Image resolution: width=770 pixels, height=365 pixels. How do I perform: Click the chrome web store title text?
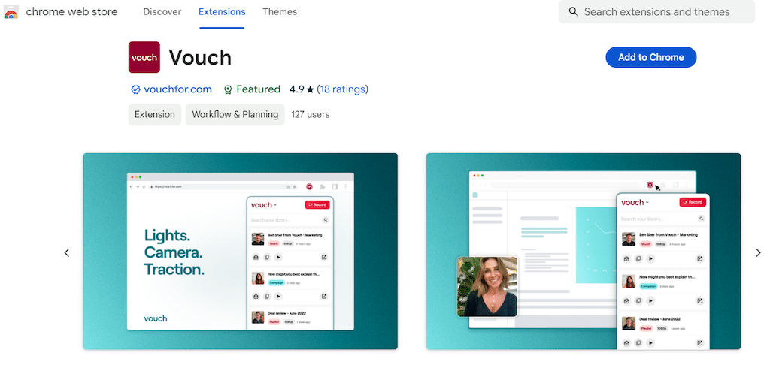tap(71, 12)
